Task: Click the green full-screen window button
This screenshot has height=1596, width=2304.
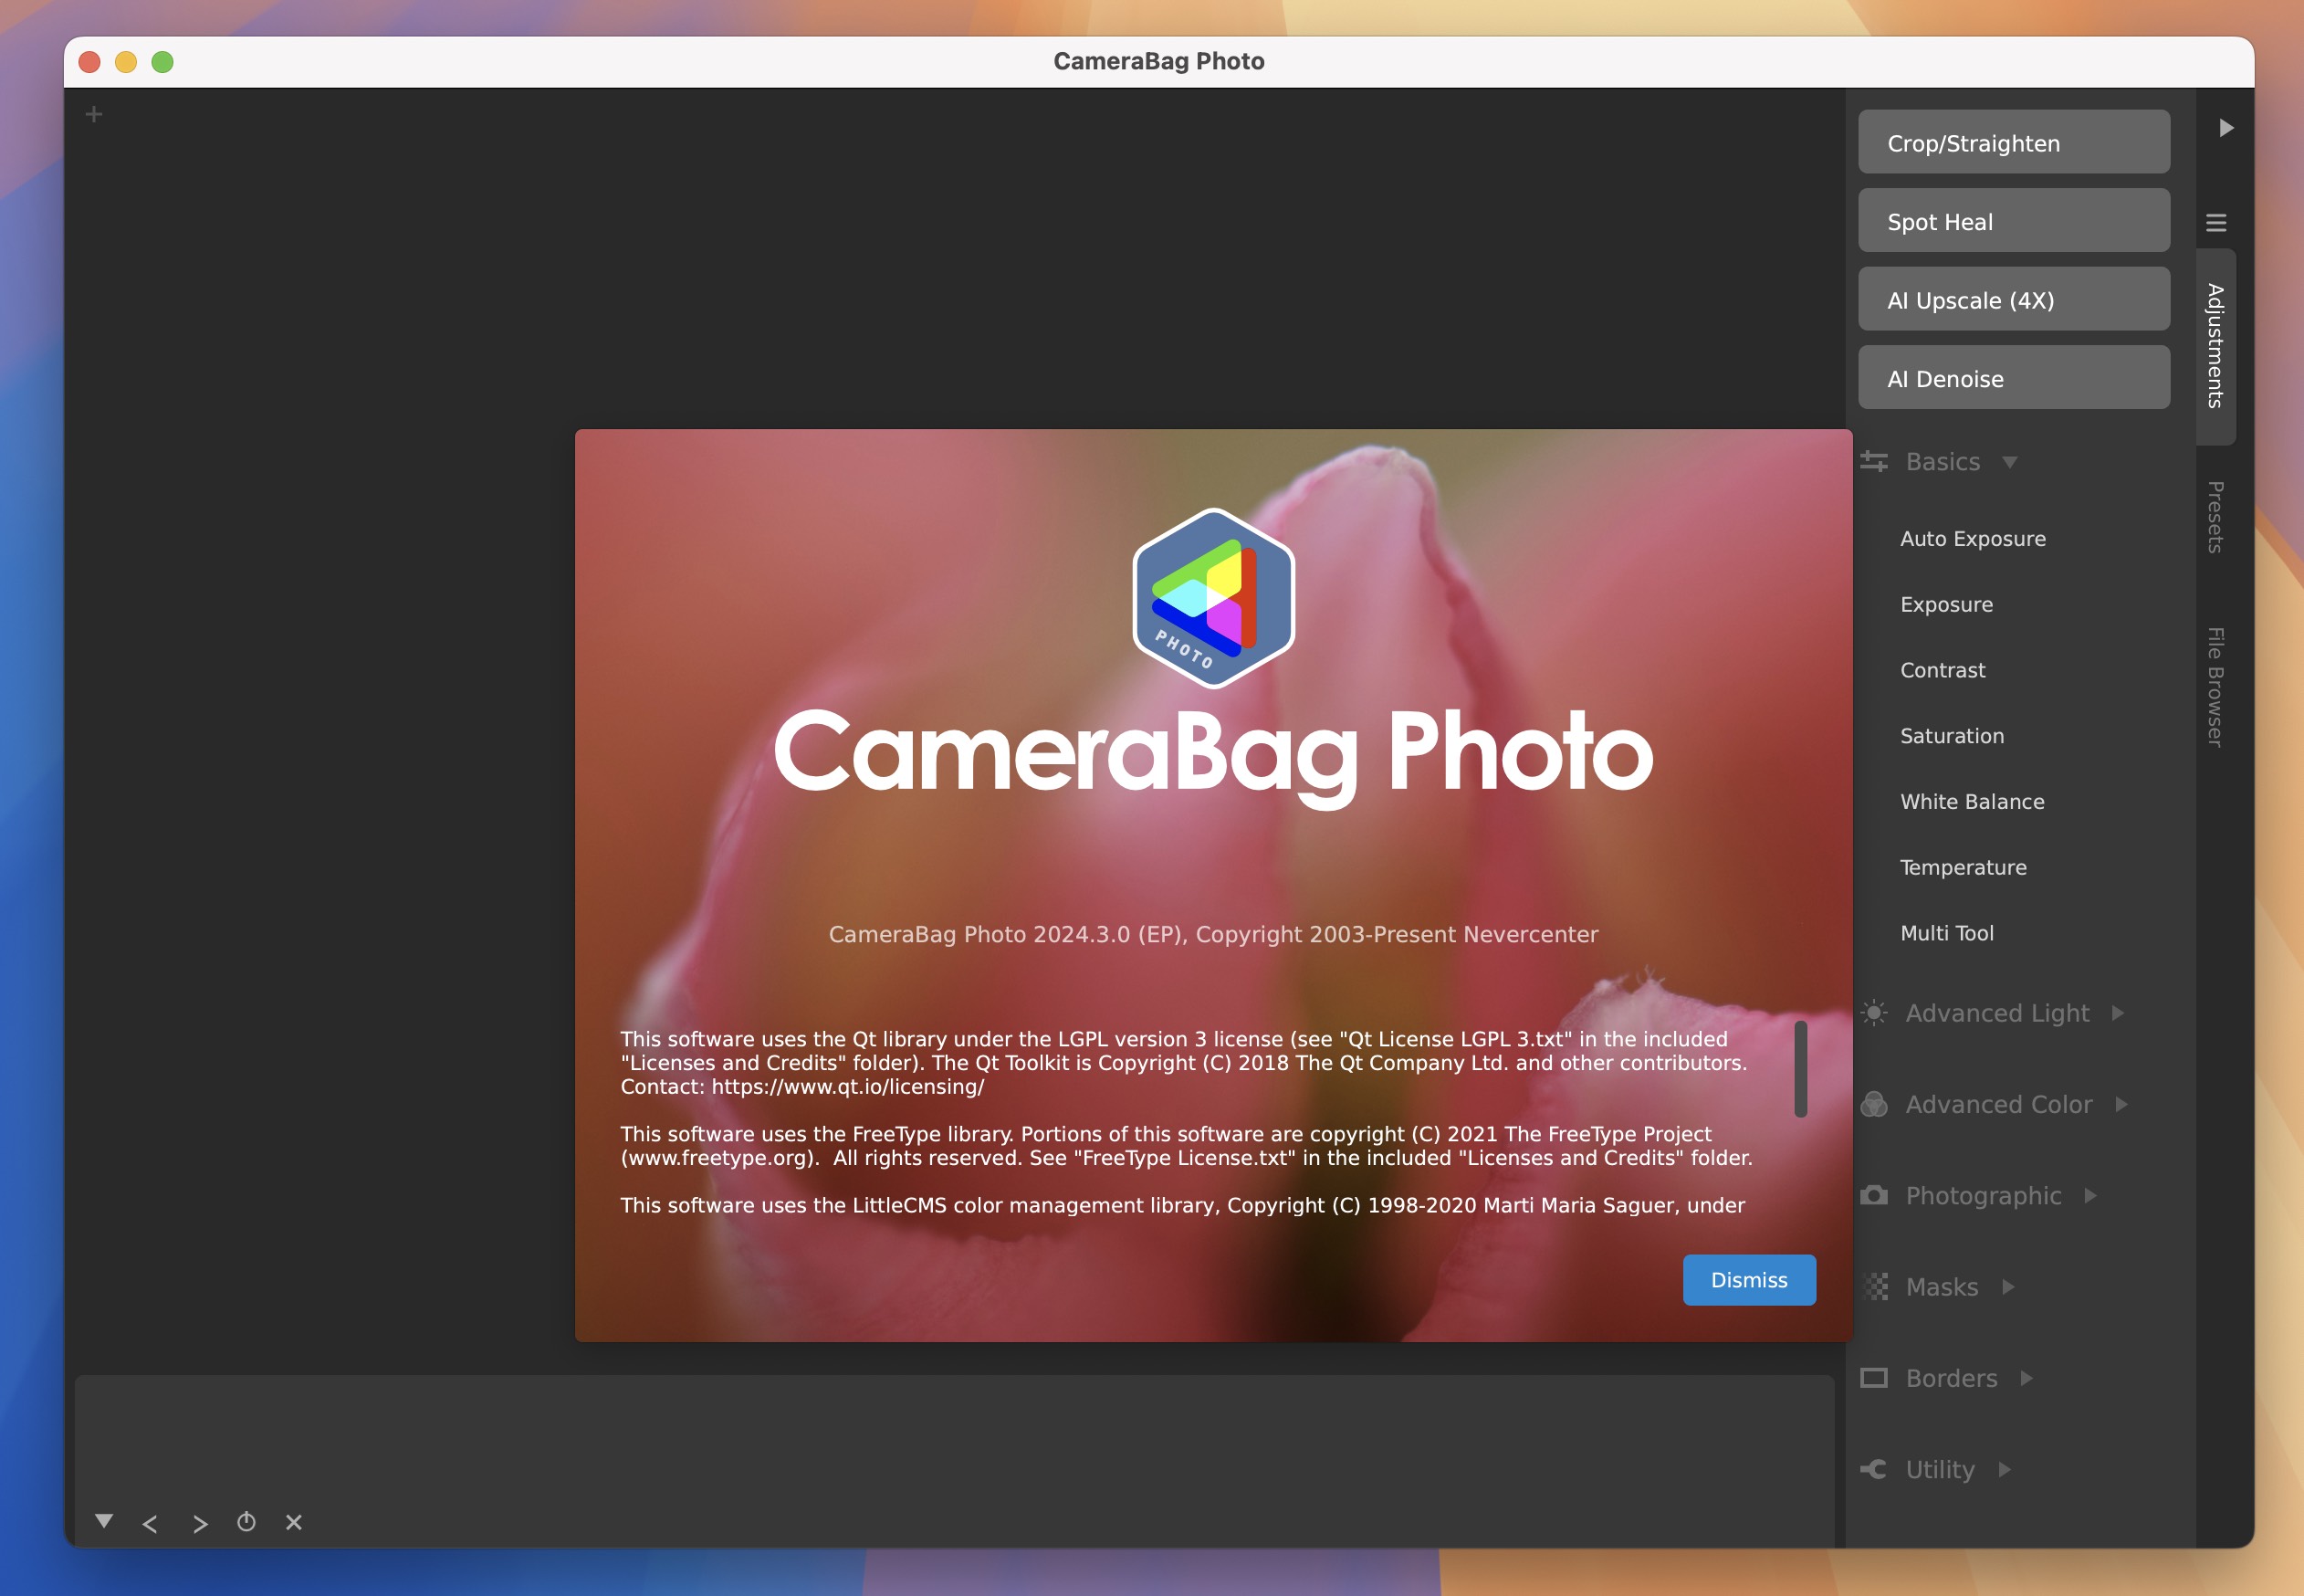Action: [162, 62]
